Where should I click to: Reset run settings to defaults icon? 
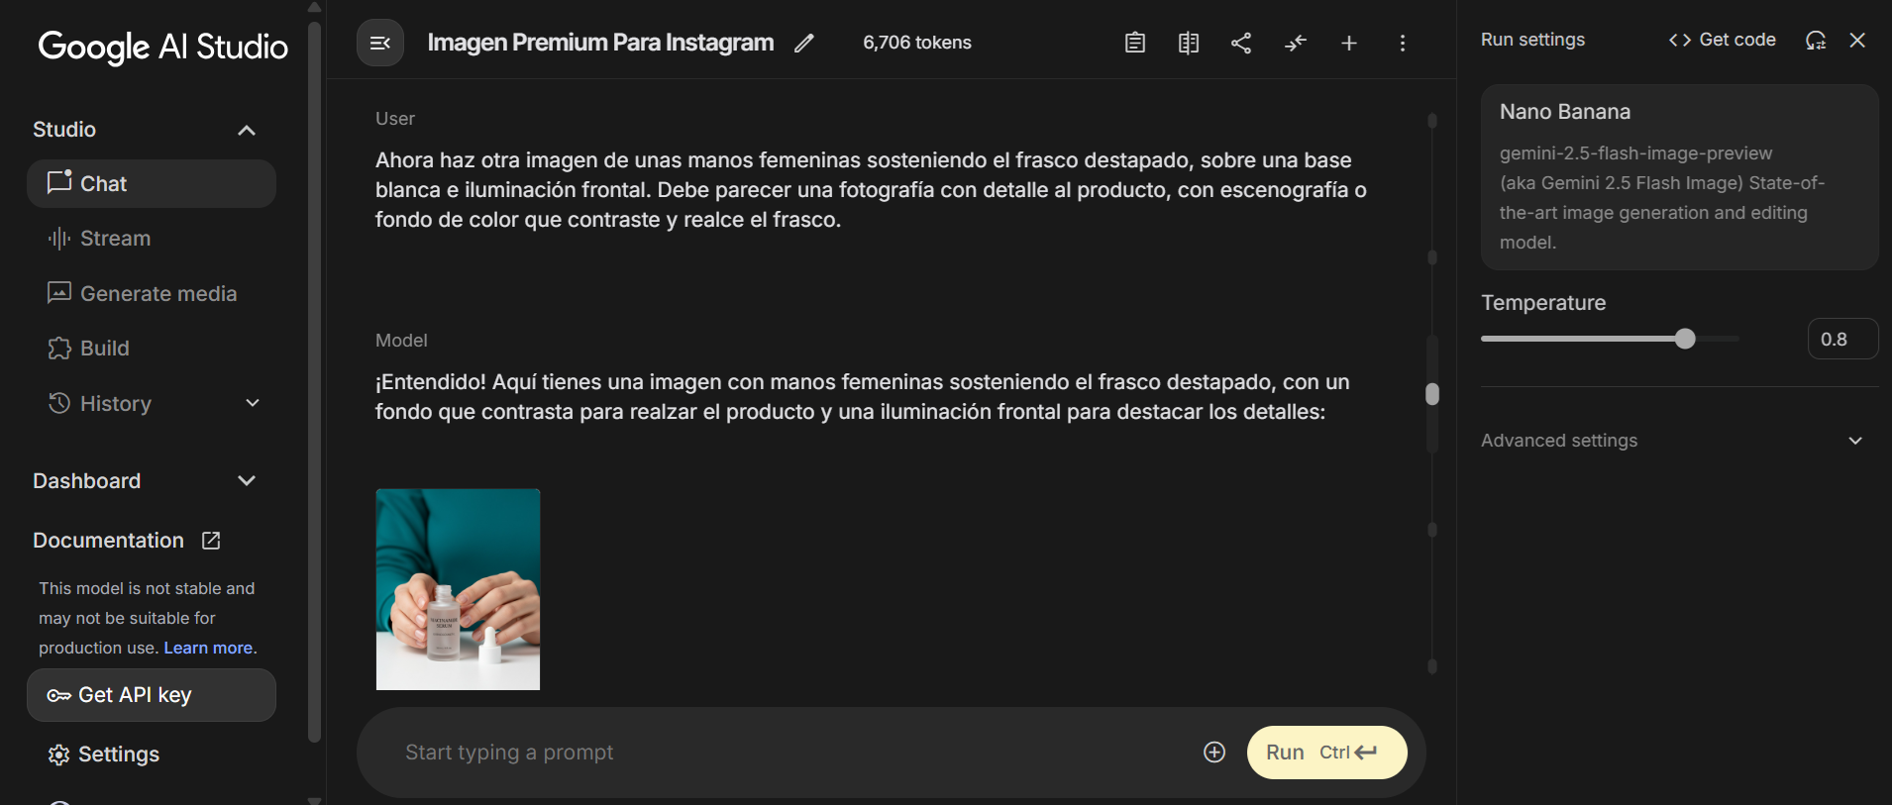pos(1816,40)
